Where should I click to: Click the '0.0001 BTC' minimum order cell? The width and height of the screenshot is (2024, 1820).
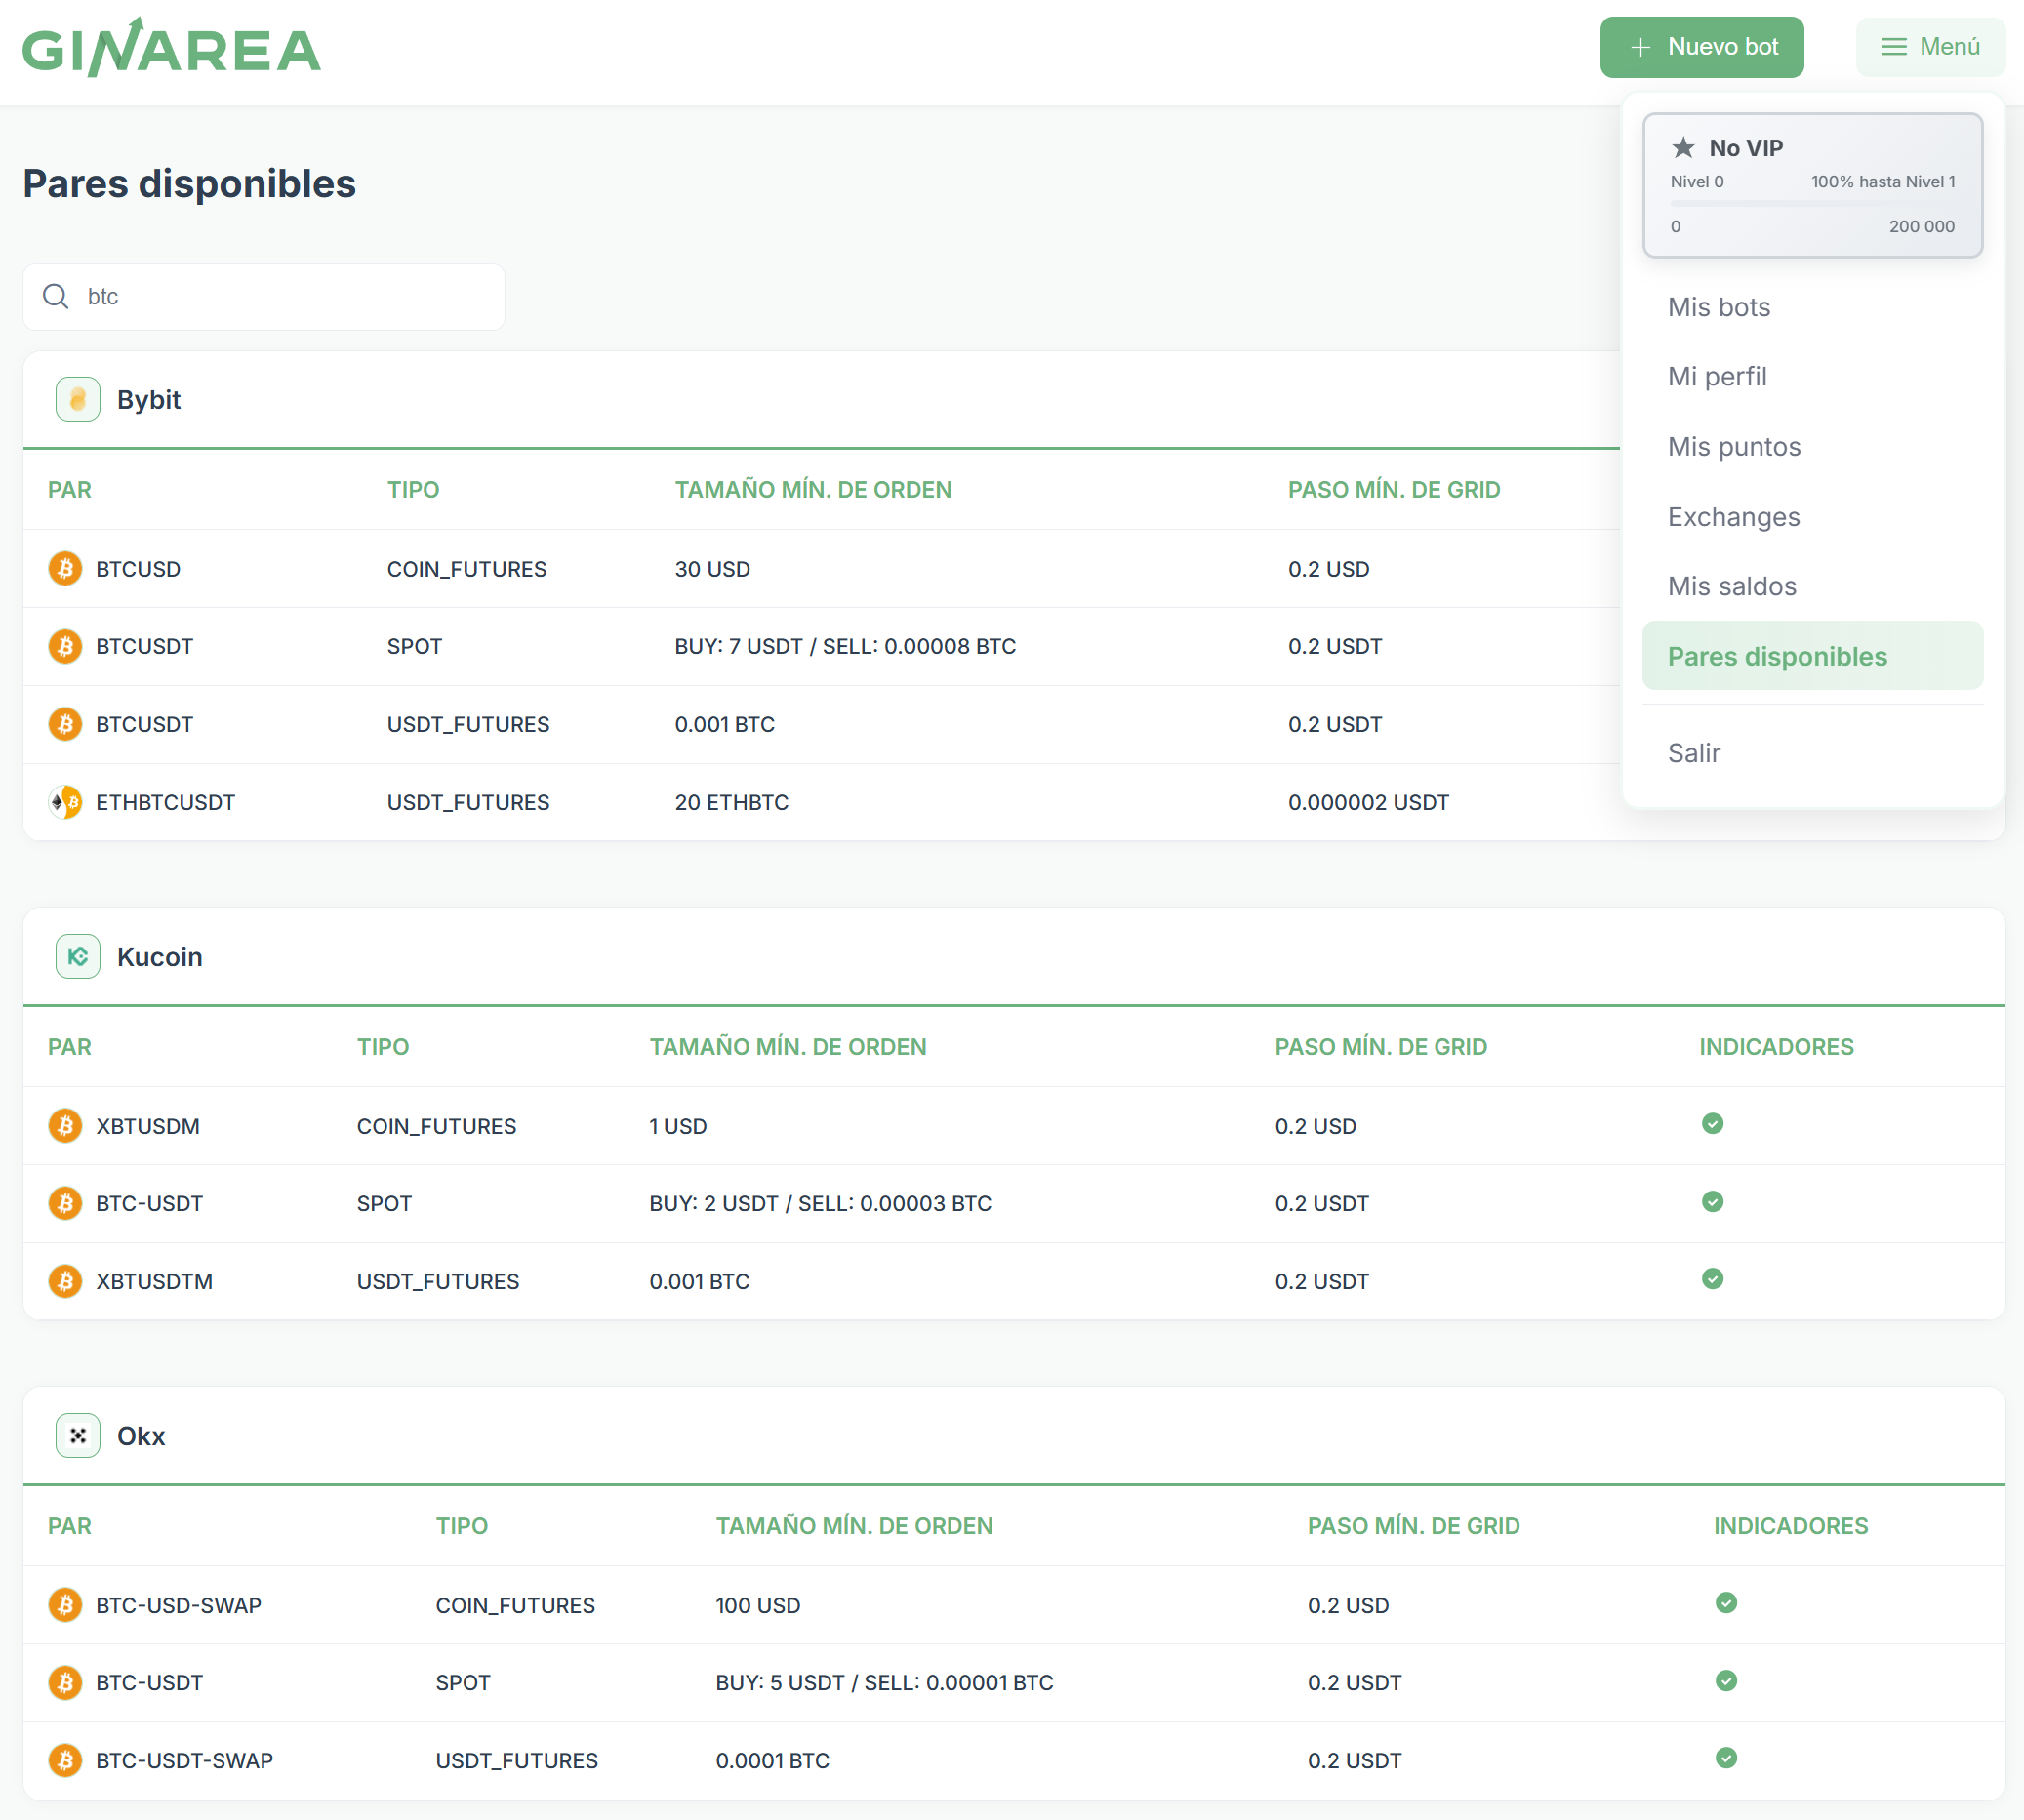(773, 1760)
